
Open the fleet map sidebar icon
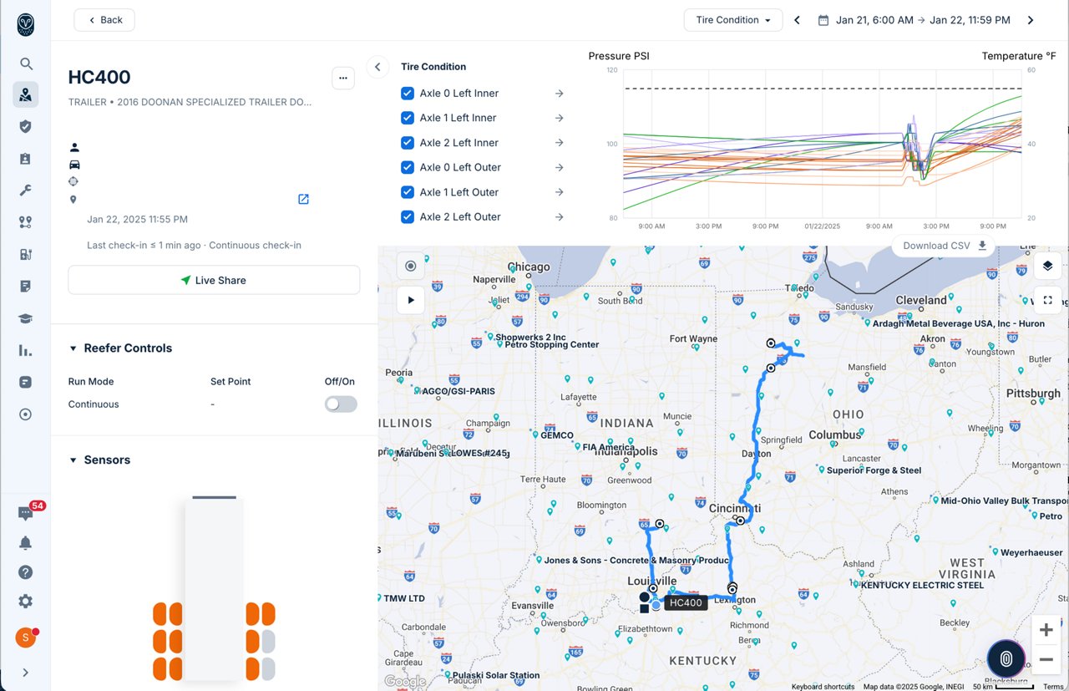tap(26, 94)
